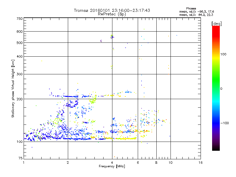Click the x-axis label '10'

(x=171, y=163)
